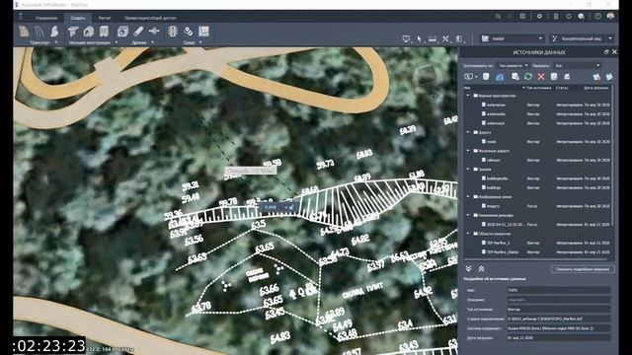
Task: Click the Показать подробные сведения button
Action: 583,269
